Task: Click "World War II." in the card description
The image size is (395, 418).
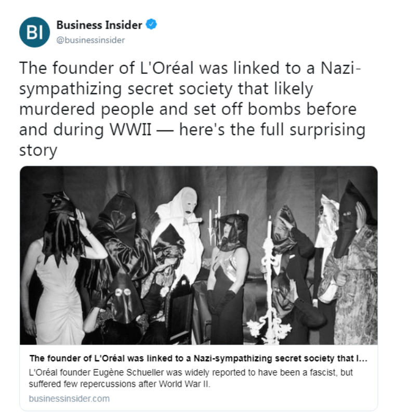Action: (x=185, y=384)
